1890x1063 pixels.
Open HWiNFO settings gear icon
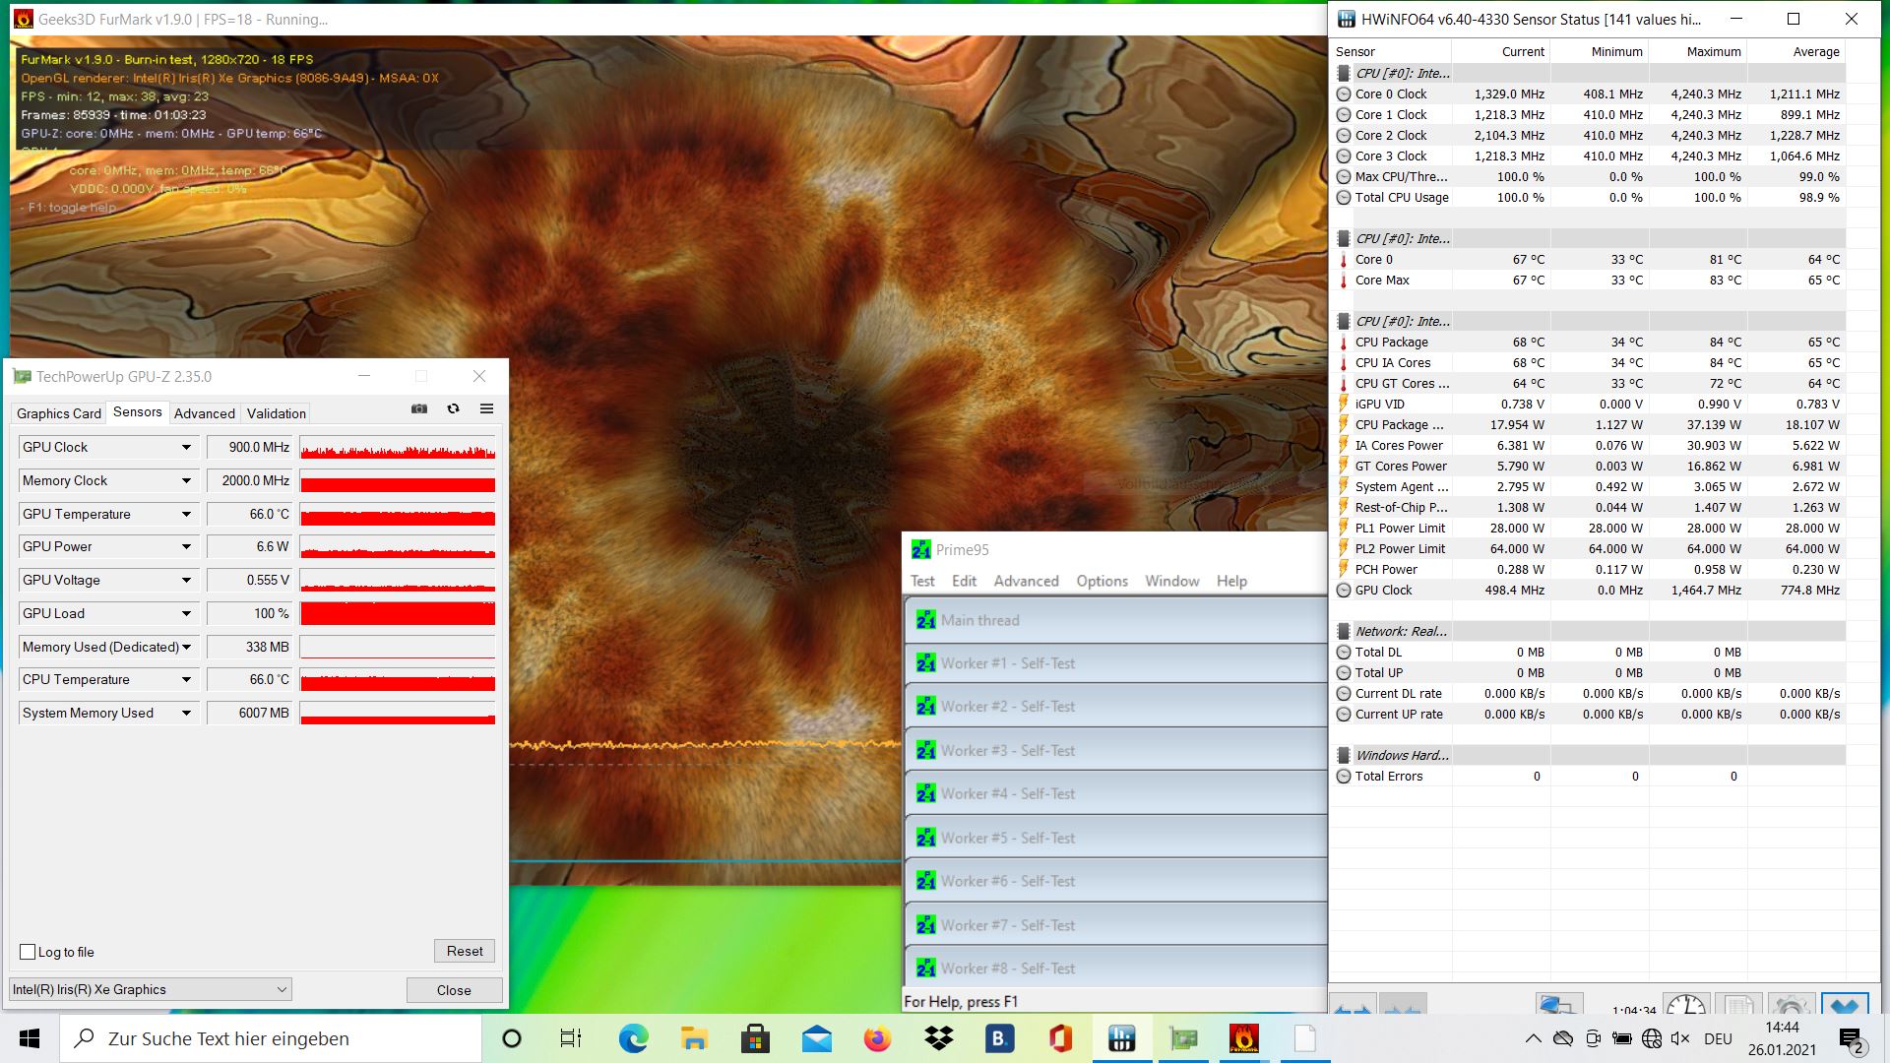click(1790, 1006)
